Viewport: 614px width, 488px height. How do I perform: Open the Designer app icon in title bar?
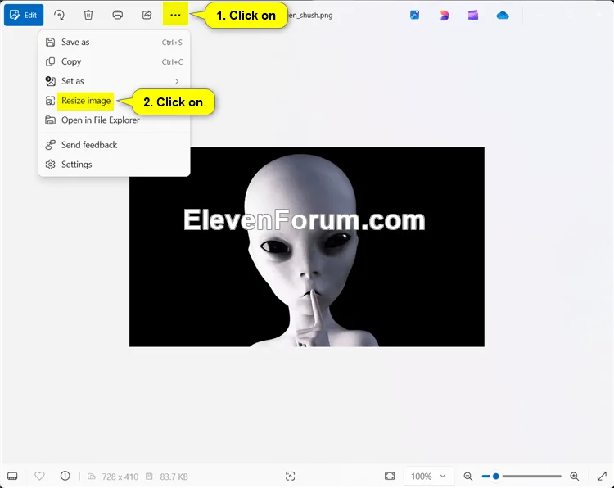[x=444, y=16]
